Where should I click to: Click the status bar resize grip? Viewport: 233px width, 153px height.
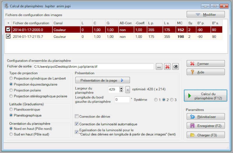[x=227, y=147]
